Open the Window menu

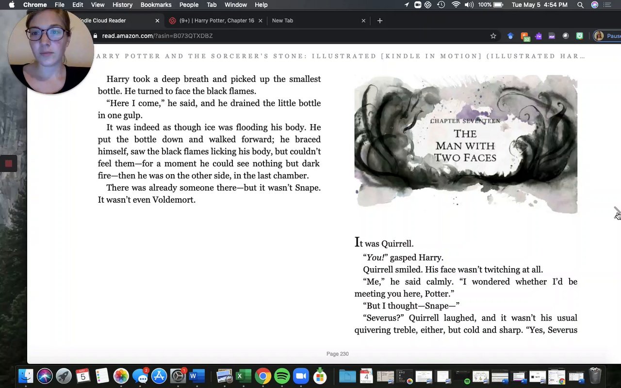236,5
